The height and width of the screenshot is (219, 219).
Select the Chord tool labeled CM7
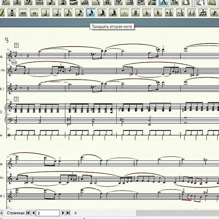point(141,2)
